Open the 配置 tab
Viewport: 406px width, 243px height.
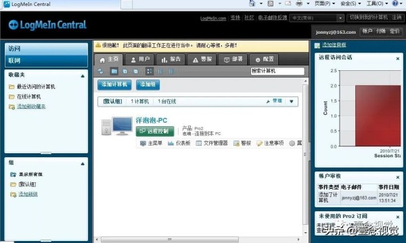pos(264,59)
